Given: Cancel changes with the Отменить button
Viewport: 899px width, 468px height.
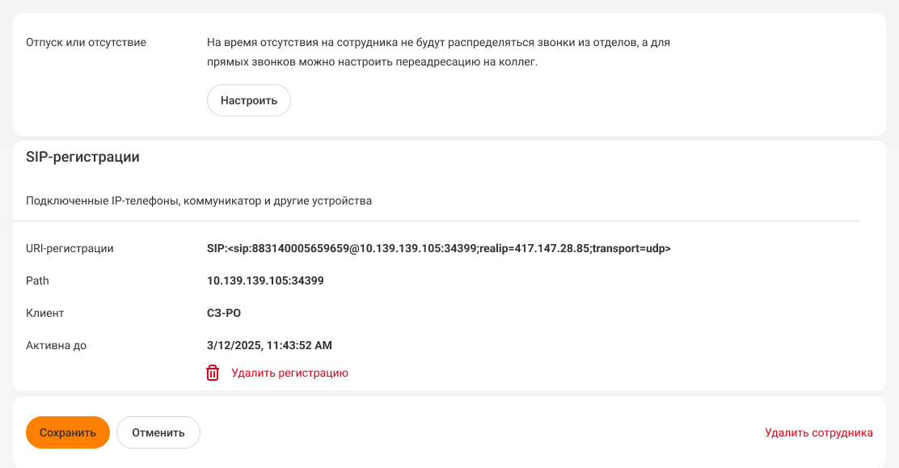Looking at the screenshot, I should (x=158, y=432).
